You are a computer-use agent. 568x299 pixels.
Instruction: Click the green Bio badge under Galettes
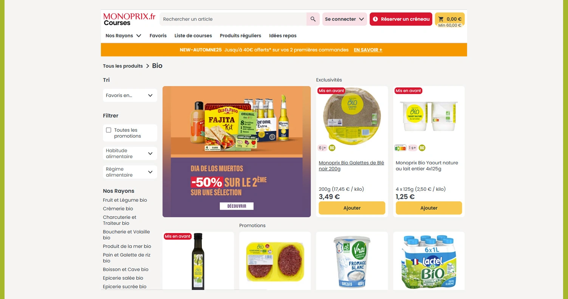pyautogui.click(x=332, y=148)
